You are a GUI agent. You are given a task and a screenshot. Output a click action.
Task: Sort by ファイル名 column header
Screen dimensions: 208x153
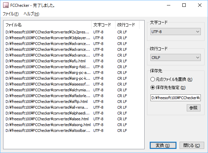[47, 25]
